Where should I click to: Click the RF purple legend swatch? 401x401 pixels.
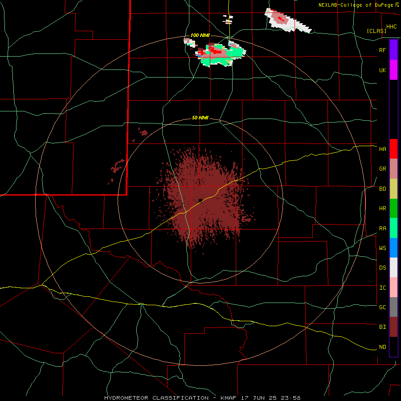(393, 50)
